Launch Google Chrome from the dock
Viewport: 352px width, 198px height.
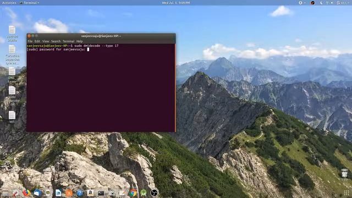[133, 193]
